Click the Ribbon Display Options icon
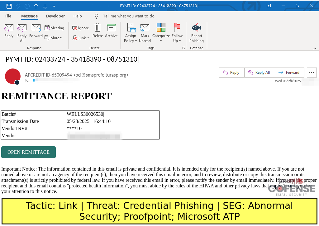Screen dimensions: 319x226 269,6
